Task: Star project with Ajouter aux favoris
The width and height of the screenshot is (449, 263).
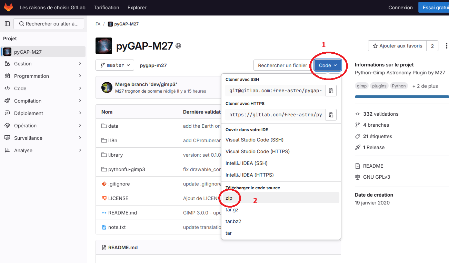Action: 397,46
